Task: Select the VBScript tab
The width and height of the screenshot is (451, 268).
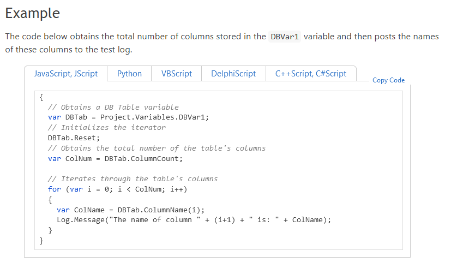Action: (177, 74)
